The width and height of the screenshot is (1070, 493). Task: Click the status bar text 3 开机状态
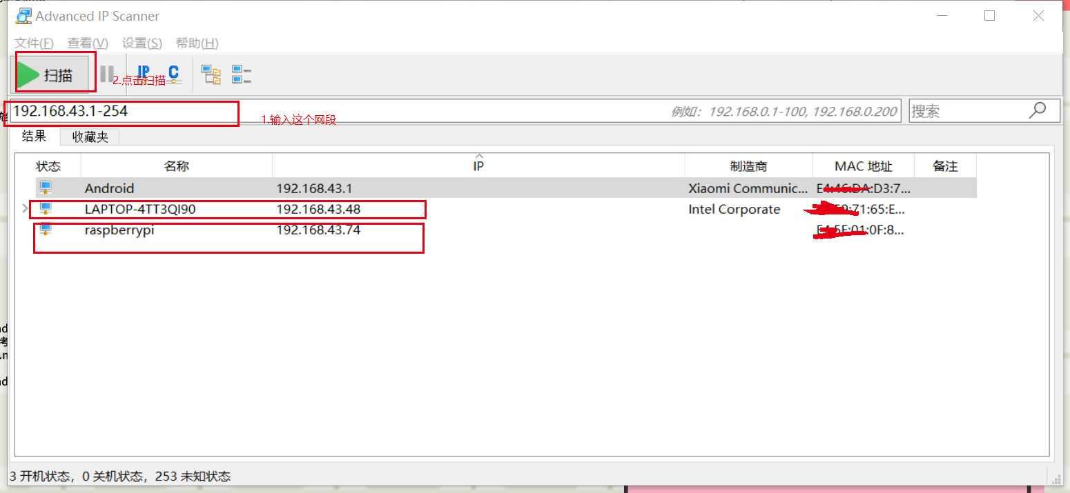pos(41,476)
